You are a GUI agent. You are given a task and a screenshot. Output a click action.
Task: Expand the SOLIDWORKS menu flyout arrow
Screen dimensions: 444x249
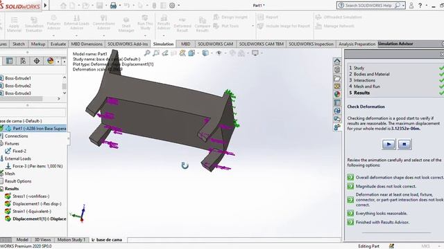(45, 6)
